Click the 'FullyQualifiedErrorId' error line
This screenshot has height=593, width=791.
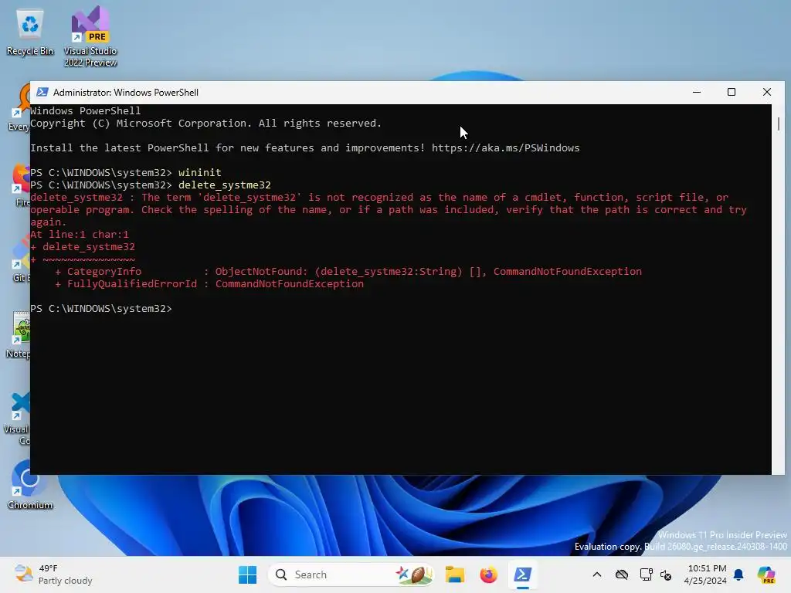click(x=209, y=284)
